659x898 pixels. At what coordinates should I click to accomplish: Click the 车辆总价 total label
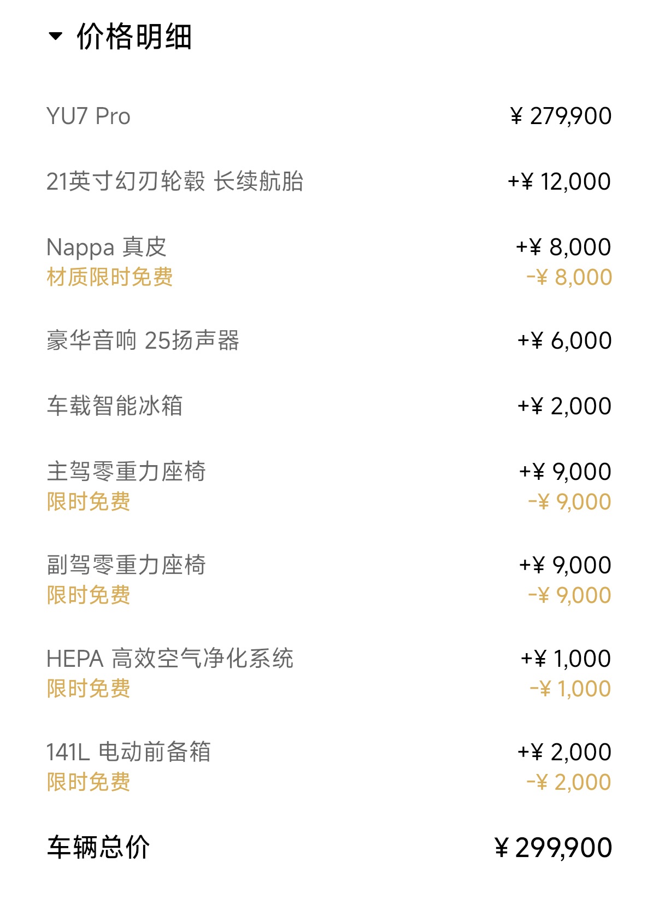(98, 848)
